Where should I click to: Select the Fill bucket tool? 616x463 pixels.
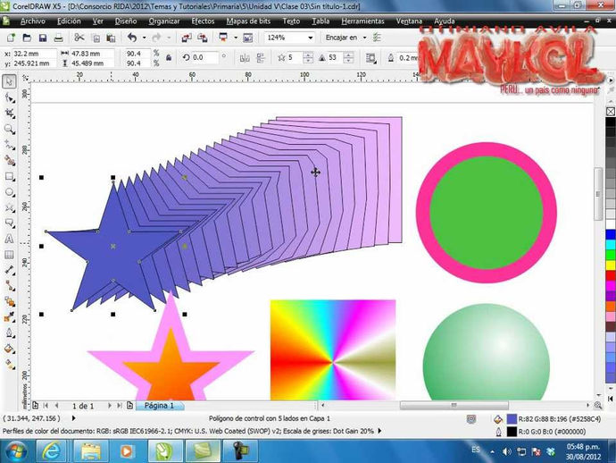10,349
